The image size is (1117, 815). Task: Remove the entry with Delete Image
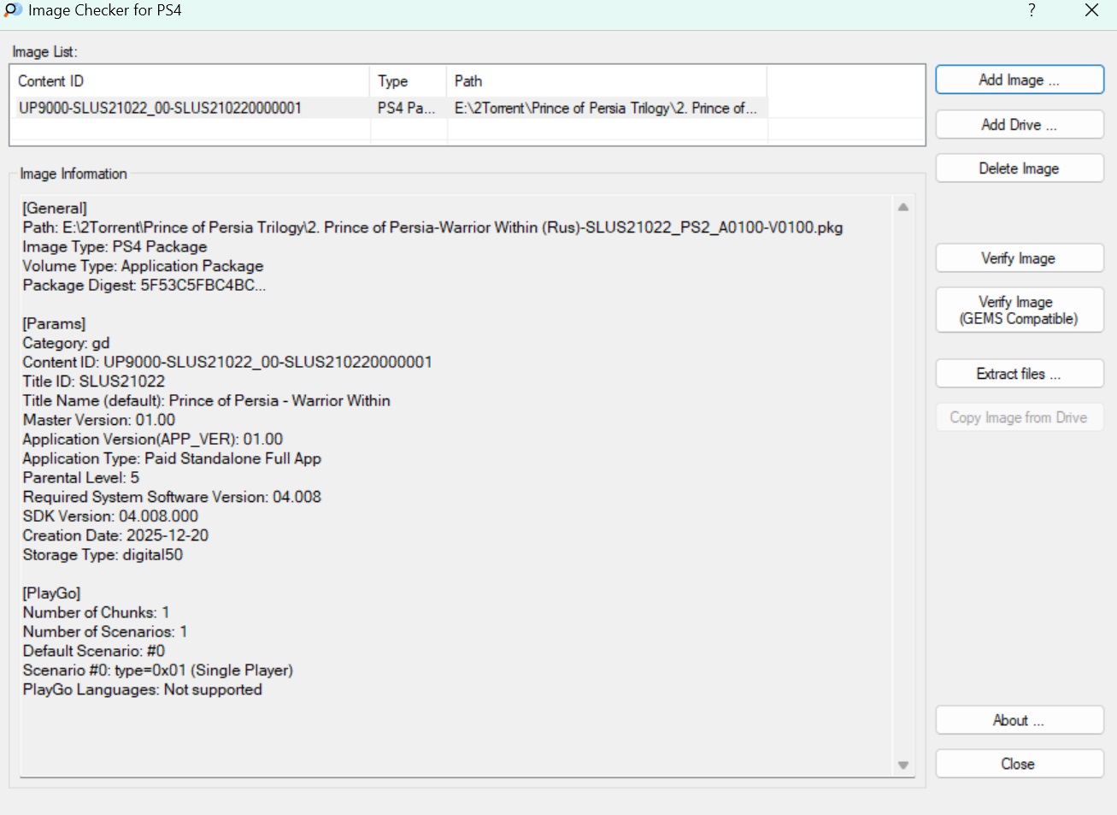tap(1019, 168)
